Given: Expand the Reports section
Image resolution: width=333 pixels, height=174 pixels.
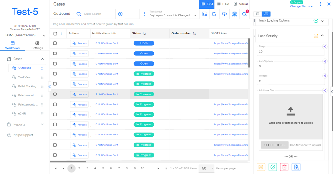Looking at the screenshot, I should point(42,124).
